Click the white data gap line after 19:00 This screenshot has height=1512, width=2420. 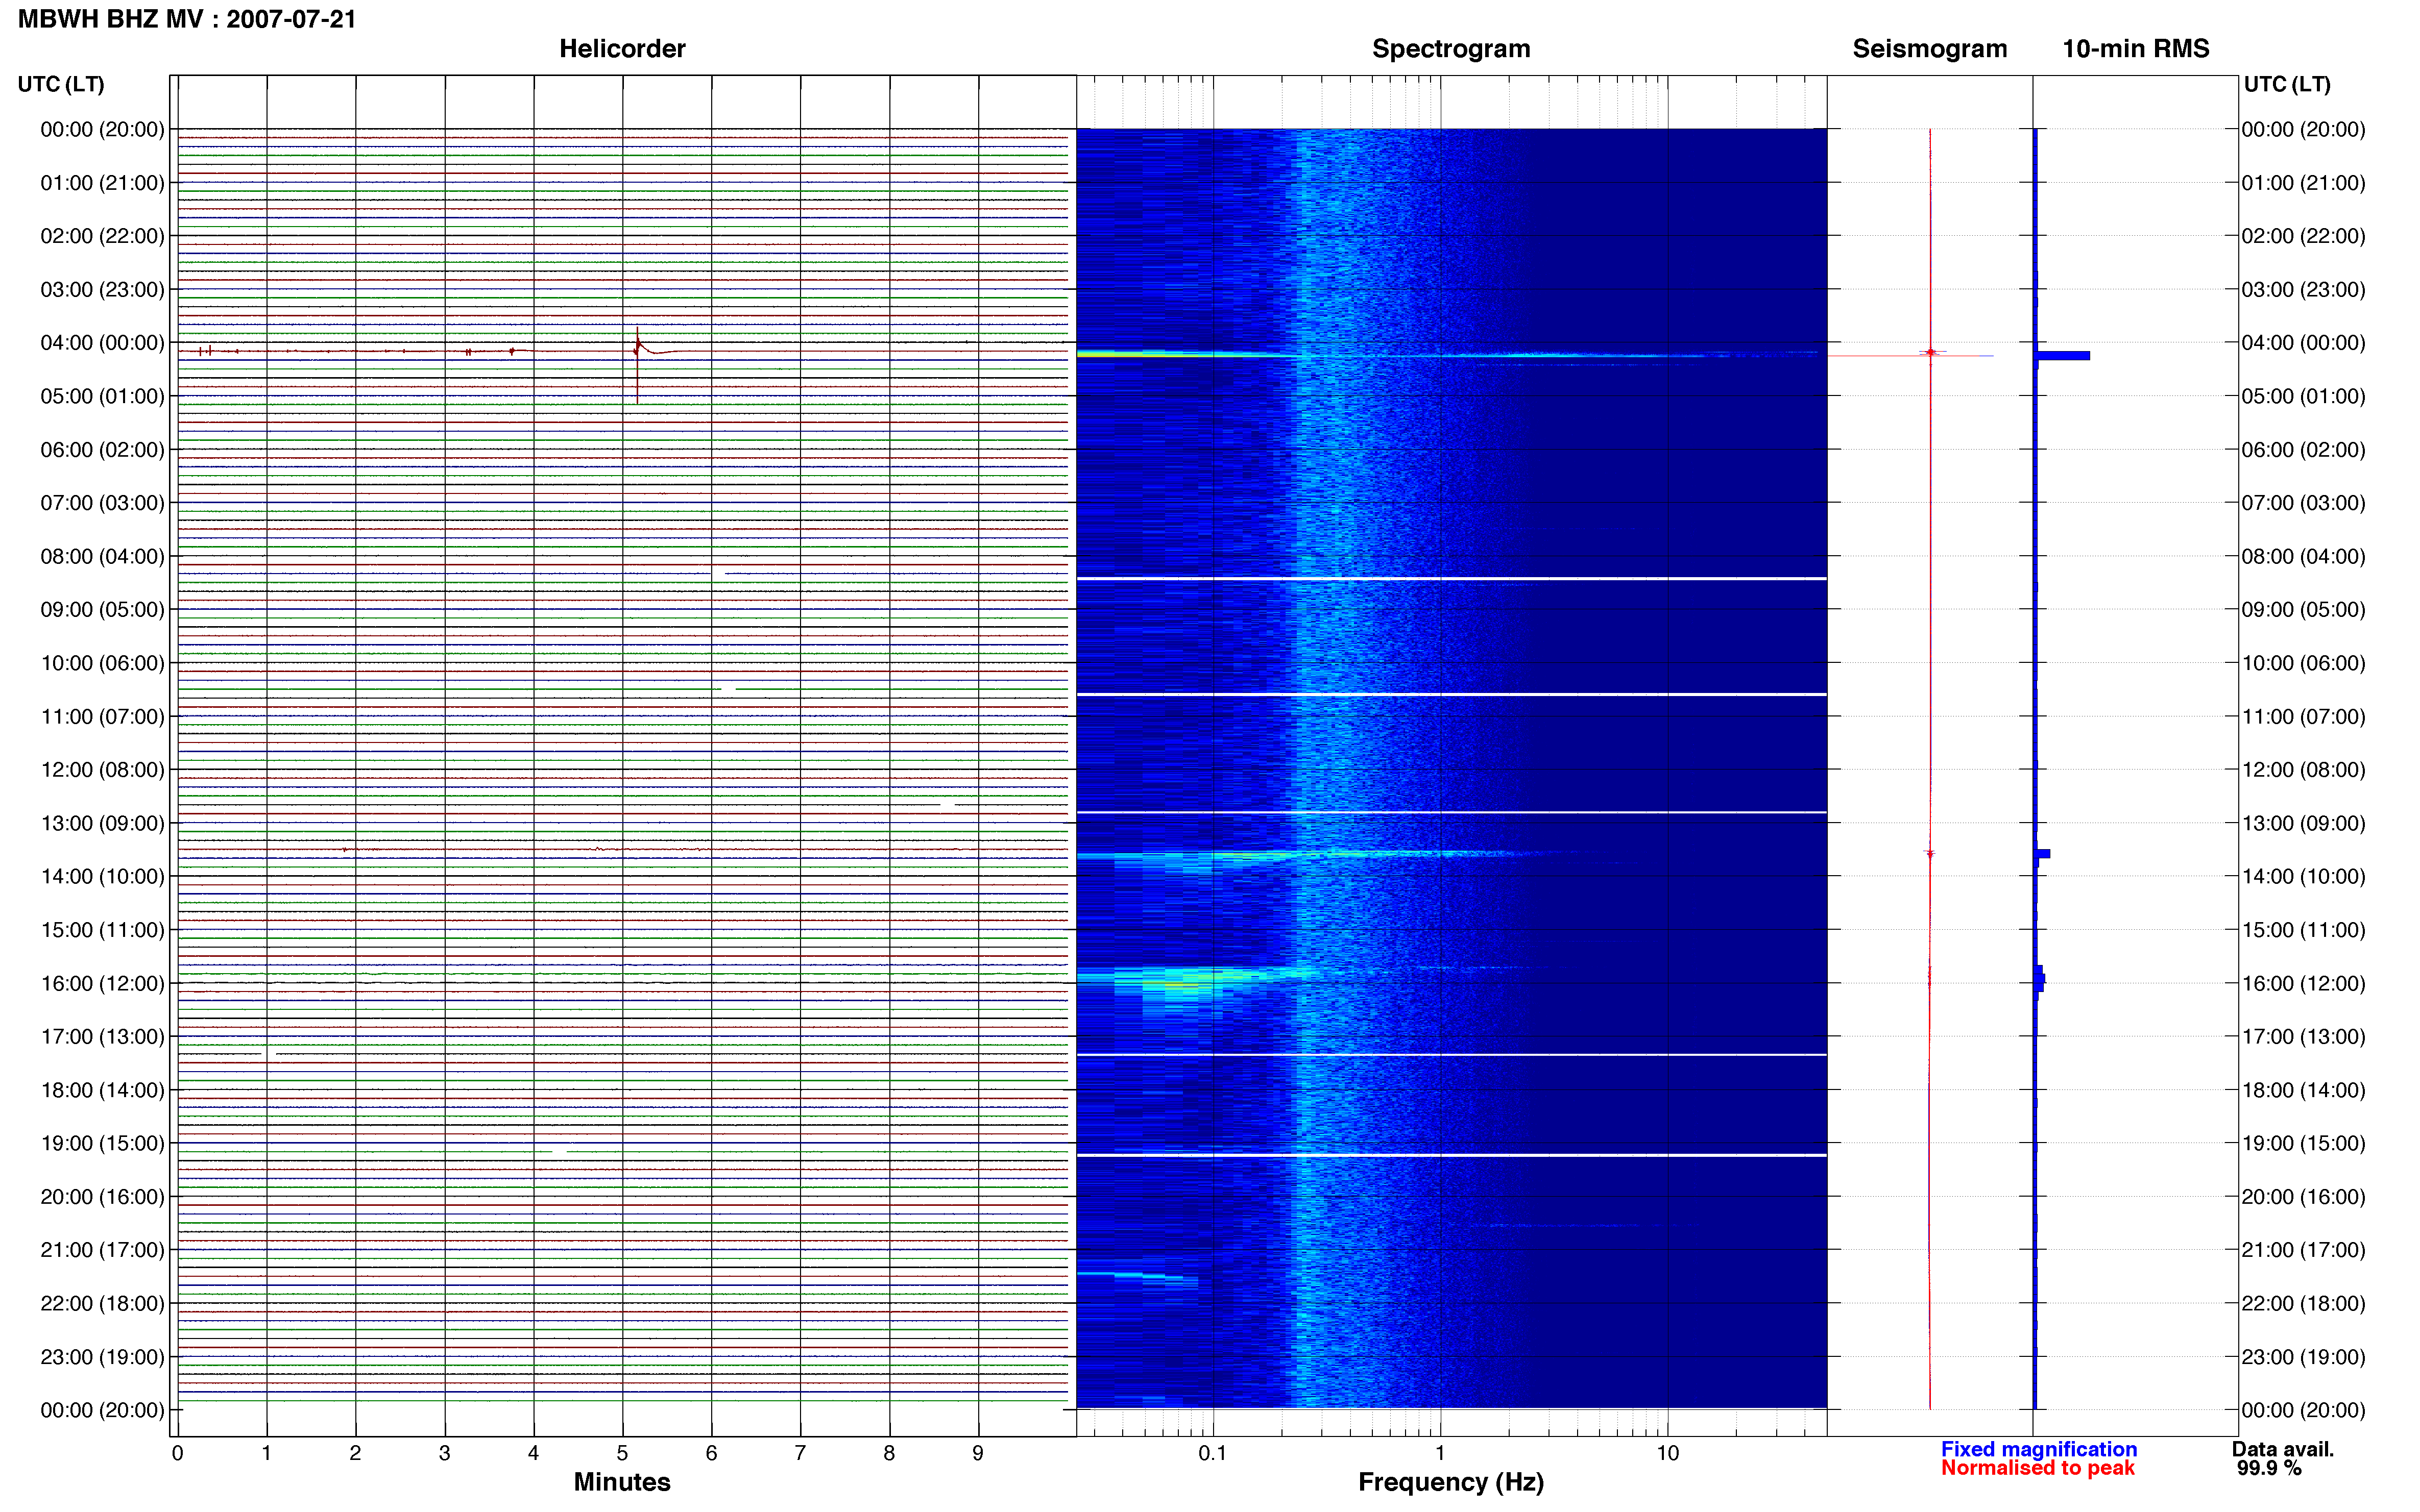tap(1450, 1155)
